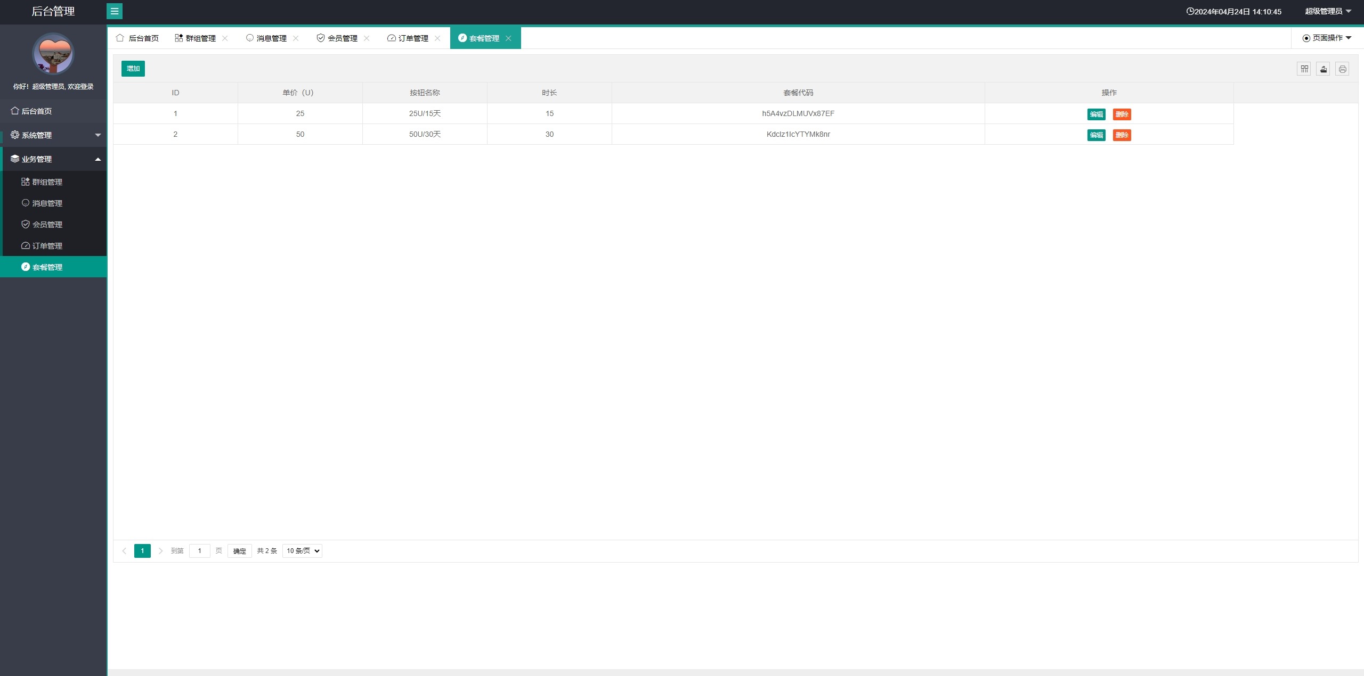Switch to the 消息管理 tab
The height and width of the screenshot is (676, 1364).
pyautogui.click(x=266, y=38)
